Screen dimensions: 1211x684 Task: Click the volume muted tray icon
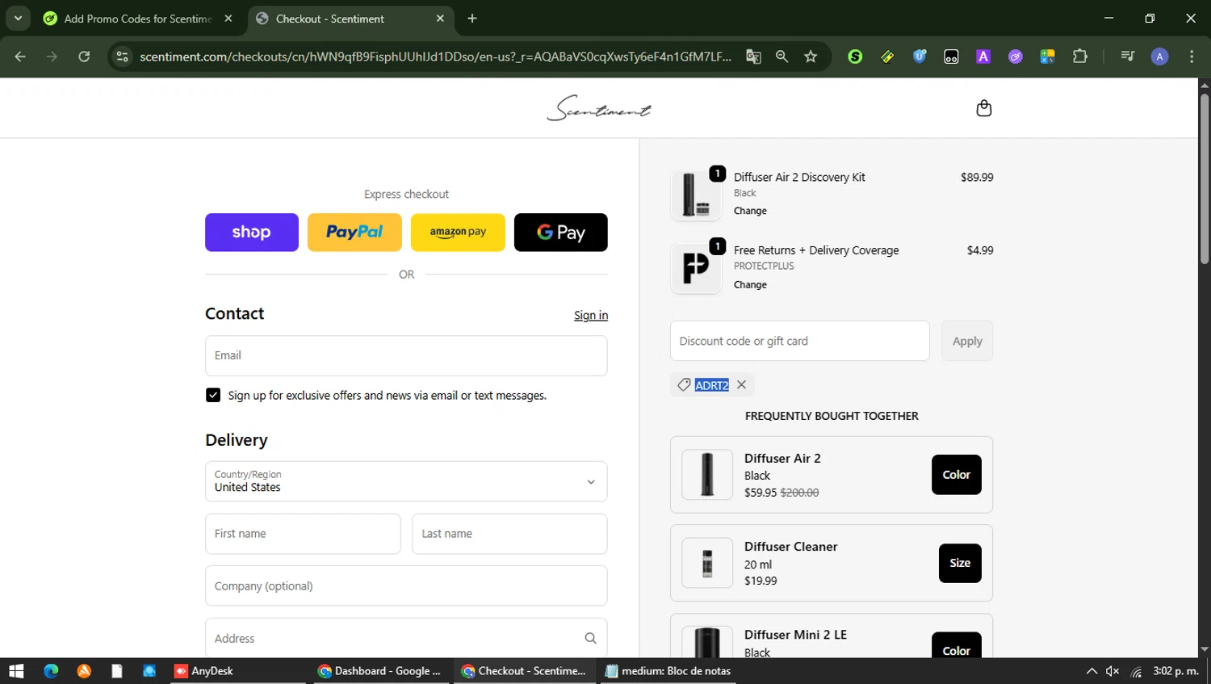pos(1113,671)
